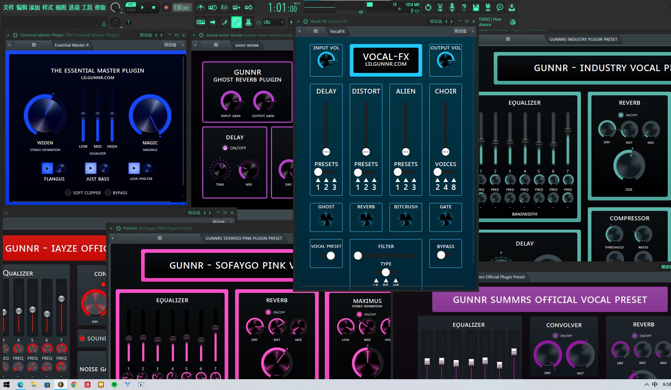Open the pattern selector dropdown showing (无)
The height and width of the screenshot is (390, 671).
tap(273, 22)
